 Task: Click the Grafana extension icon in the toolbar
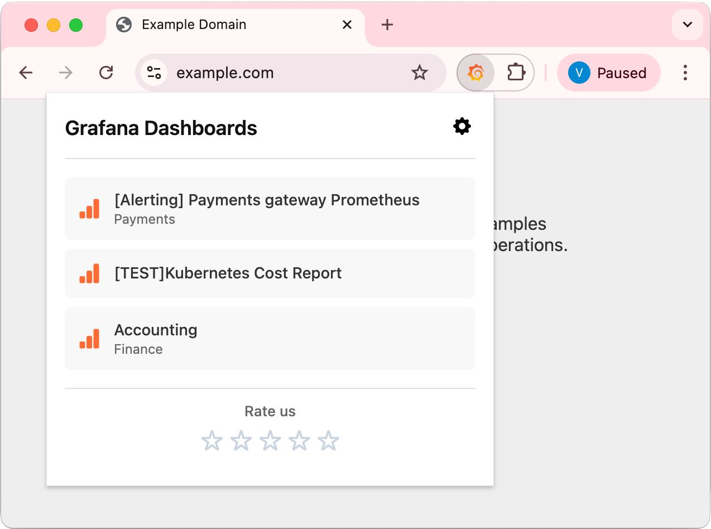pos(475,72)
